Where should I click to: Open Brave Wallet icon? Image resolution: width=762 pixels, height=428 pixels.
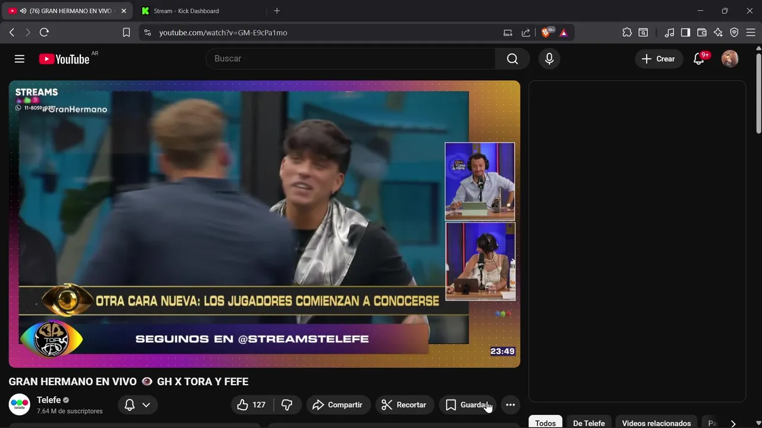point(702,33)
